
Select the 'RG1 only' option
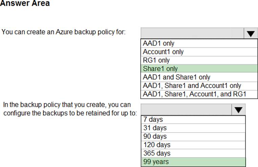coord(156,60)
